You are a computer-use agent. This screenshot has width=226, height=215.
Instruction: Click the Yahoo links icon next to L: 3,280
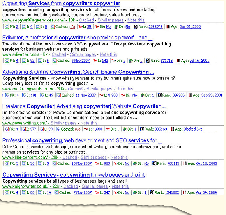tap(102, 95)
